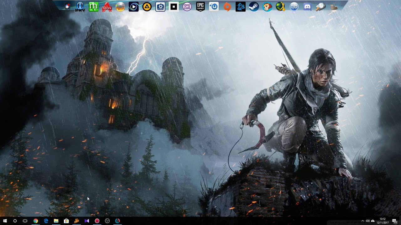Open File Explorer from the taskbar
This screenshot has height=225, width=401.
(56, 221)
